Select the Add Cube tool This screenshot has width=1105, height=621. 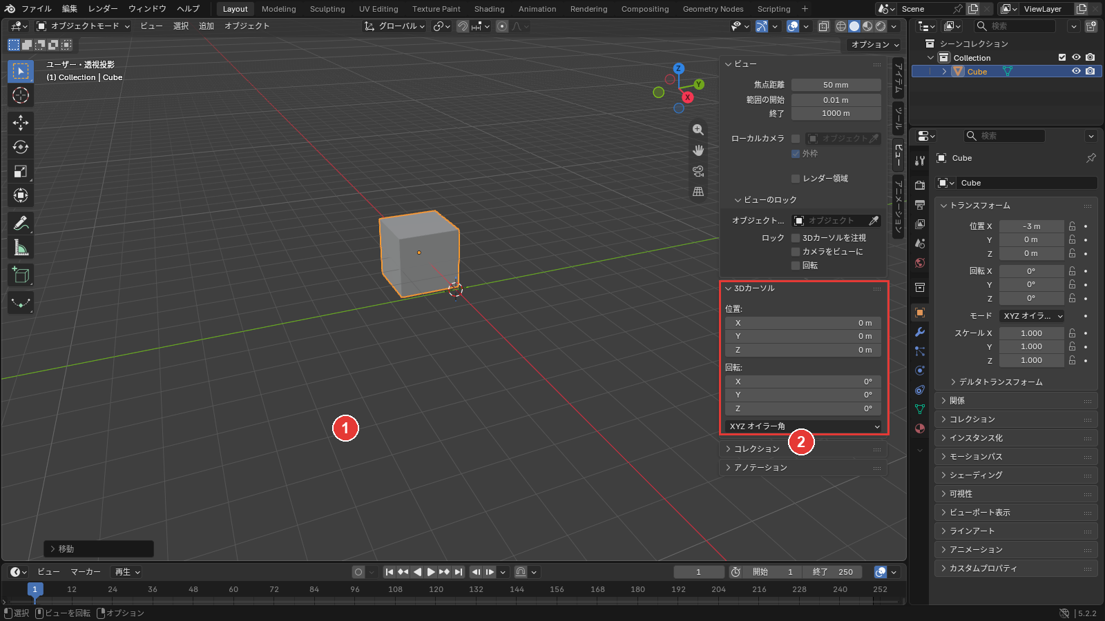tap(21, 275)
